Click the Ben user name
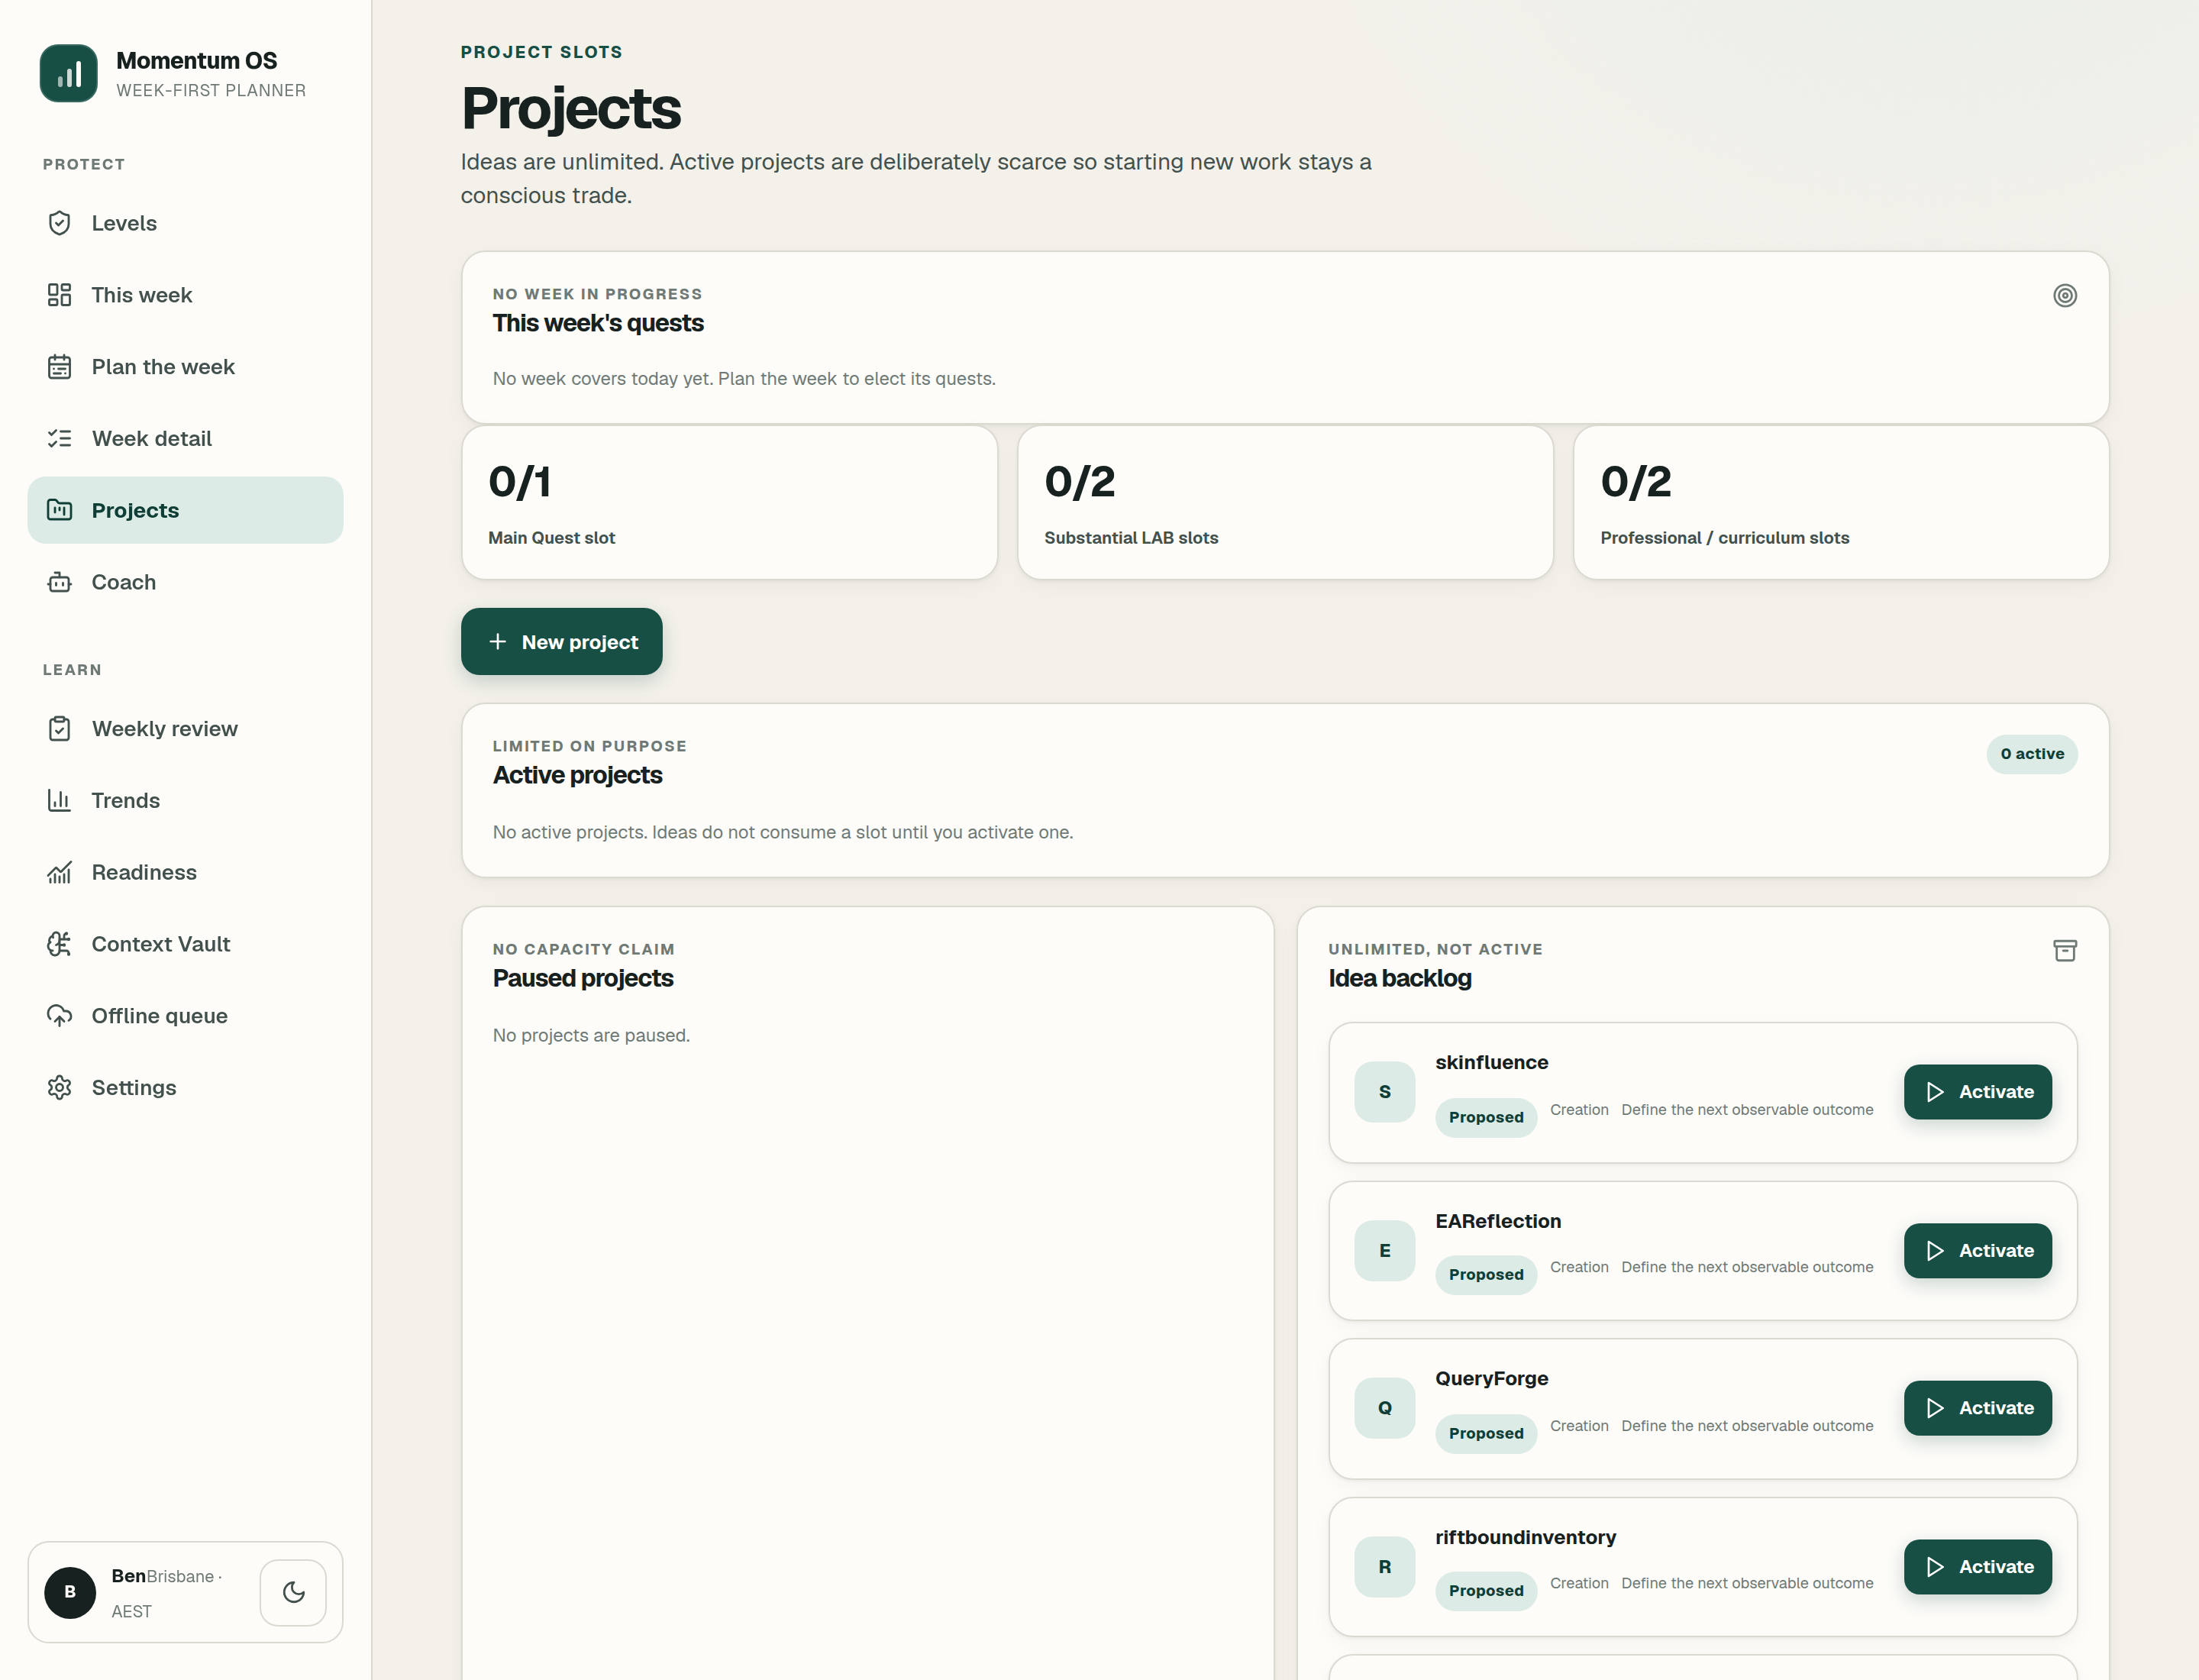Screen dimensions: 2199x1680 pyautogui.click(x=129, y=1577)
